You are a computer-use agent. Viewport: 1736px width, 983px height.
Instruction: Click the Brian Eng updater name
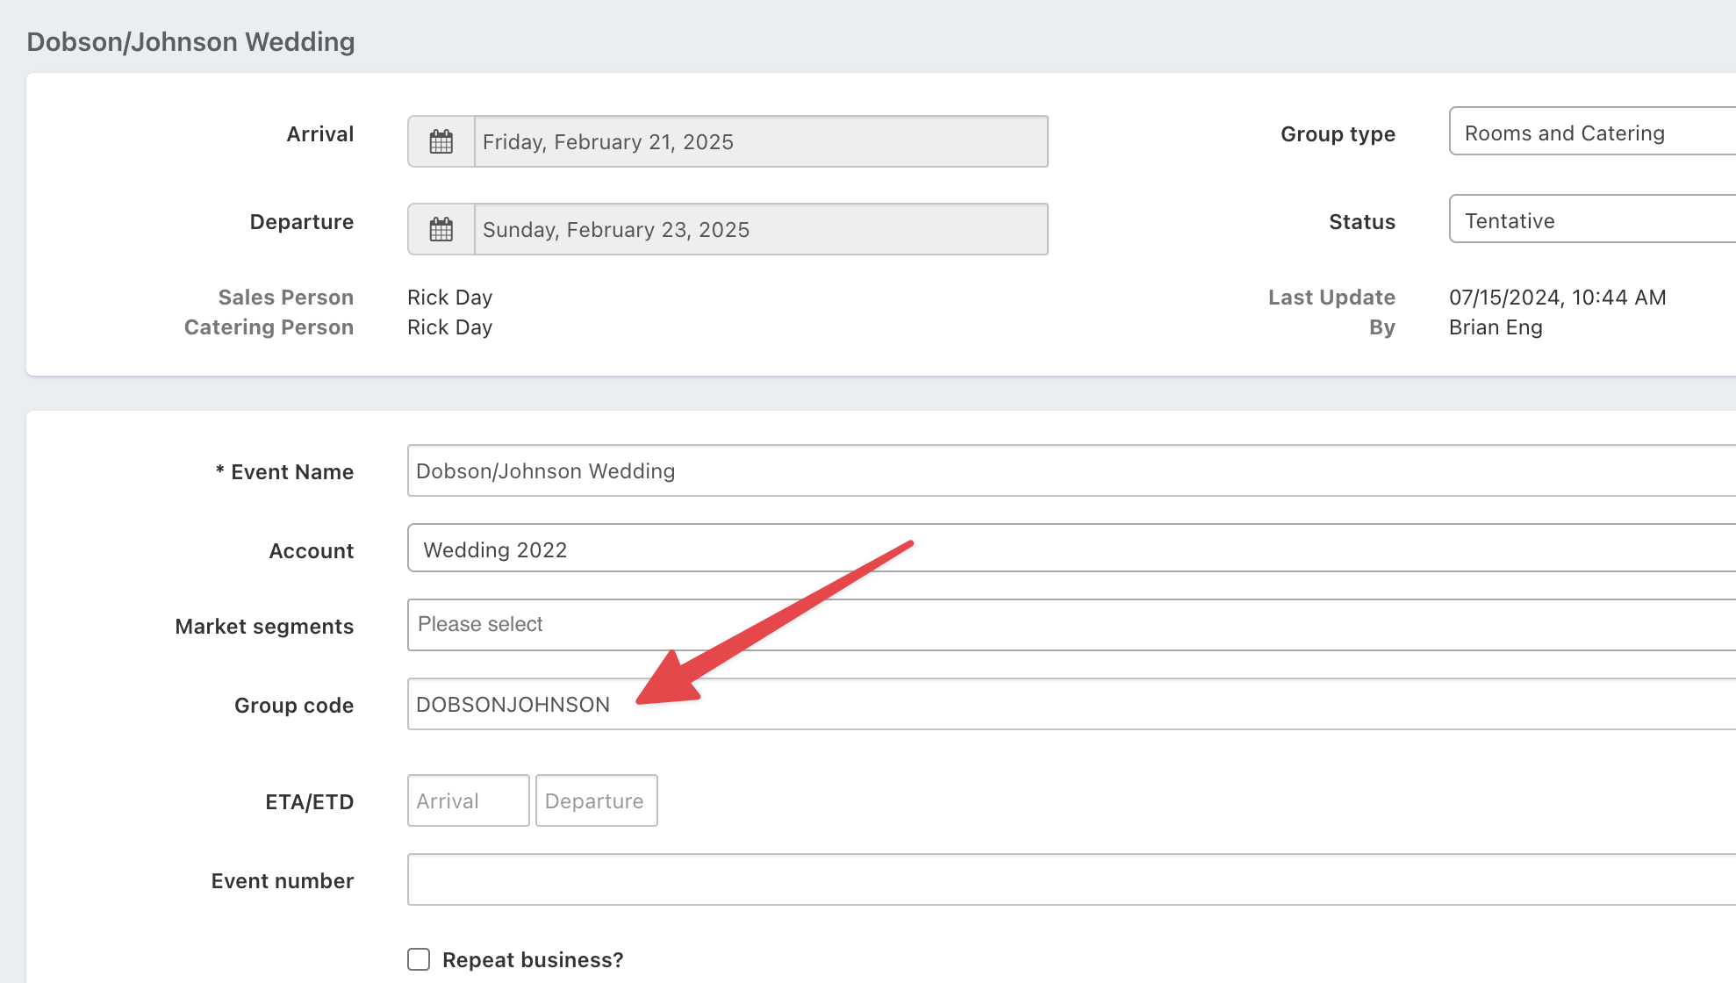[1495, 327]
